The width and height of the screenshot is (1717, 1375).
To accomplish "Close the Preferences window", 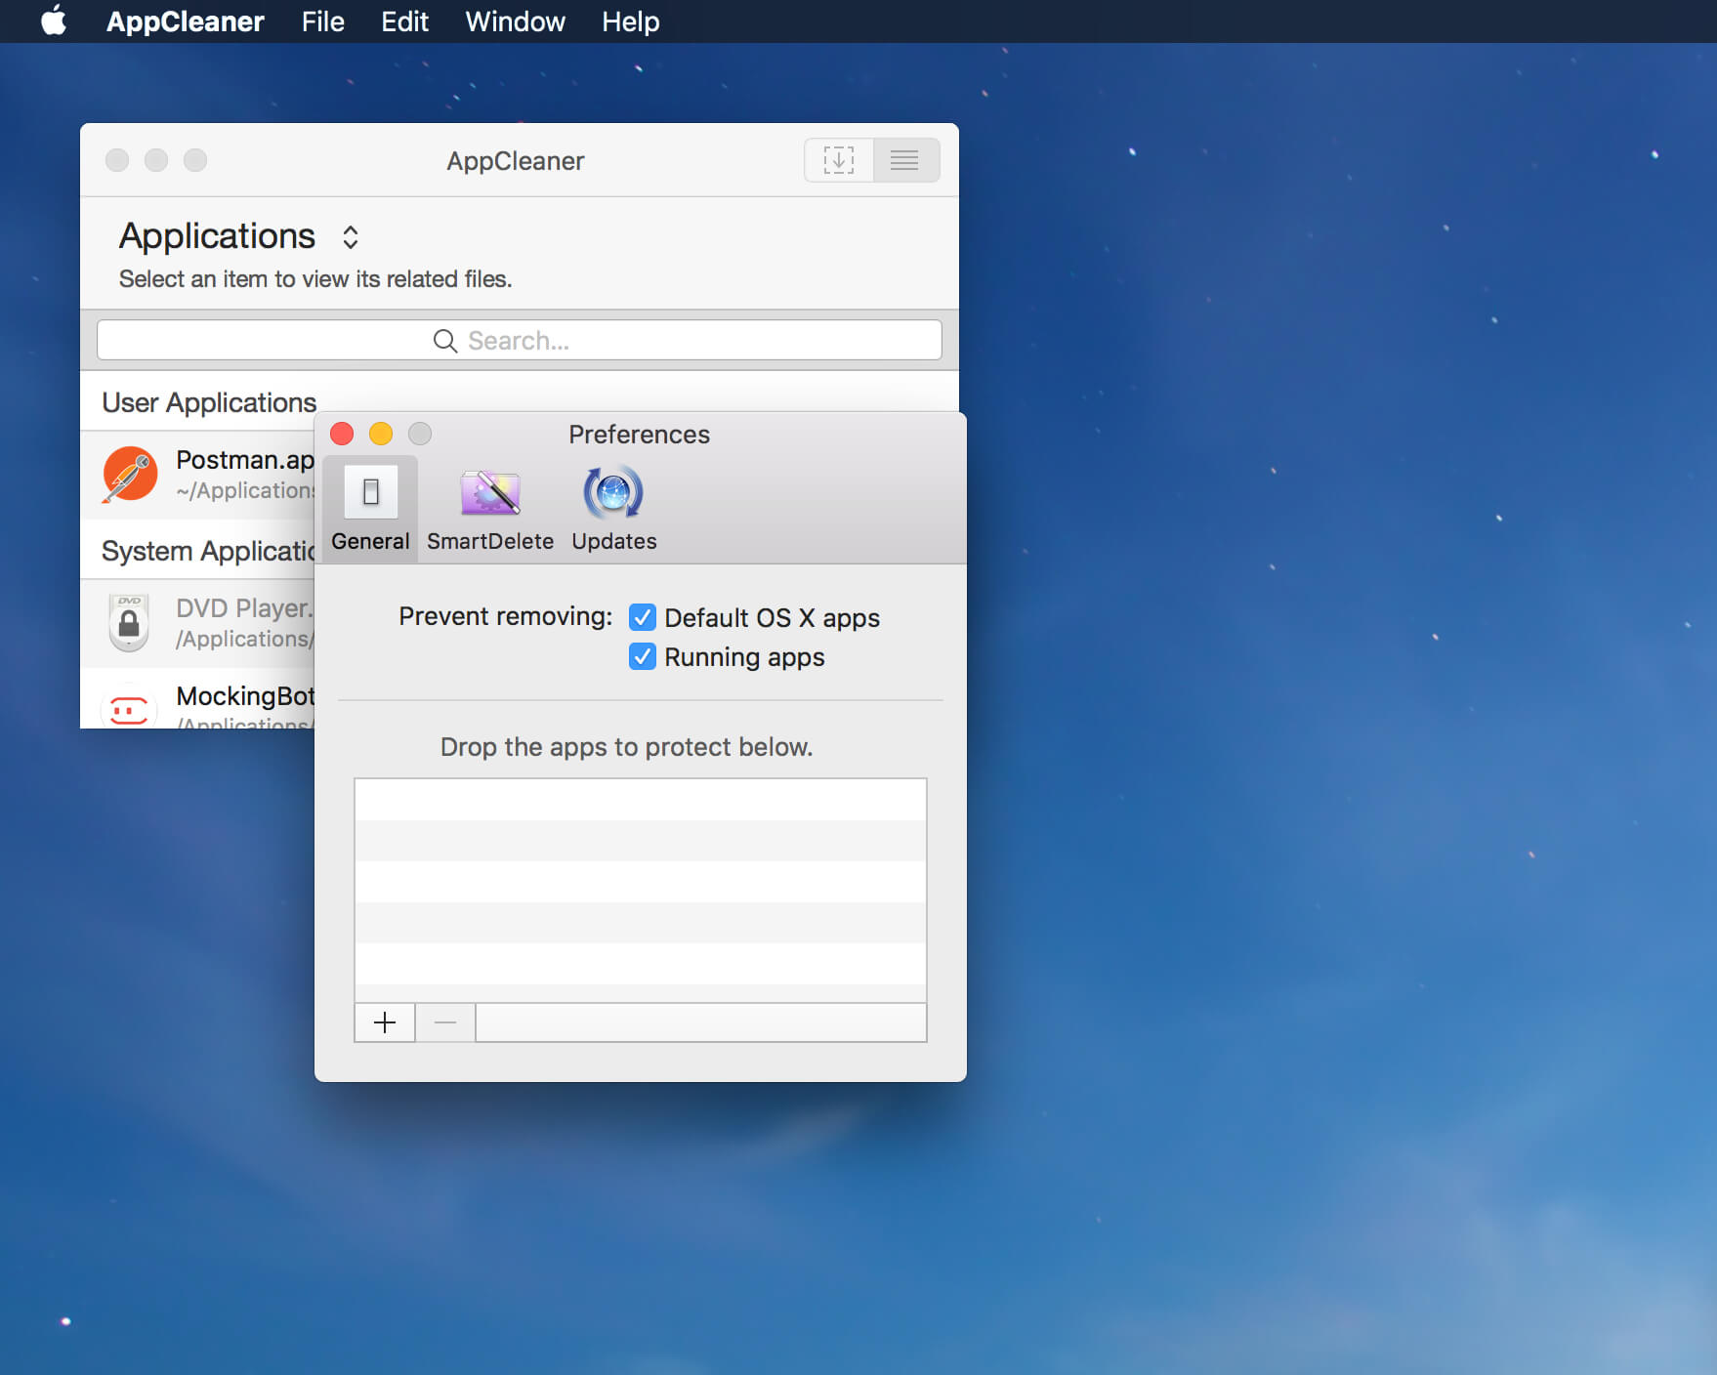I will (342, 434).
